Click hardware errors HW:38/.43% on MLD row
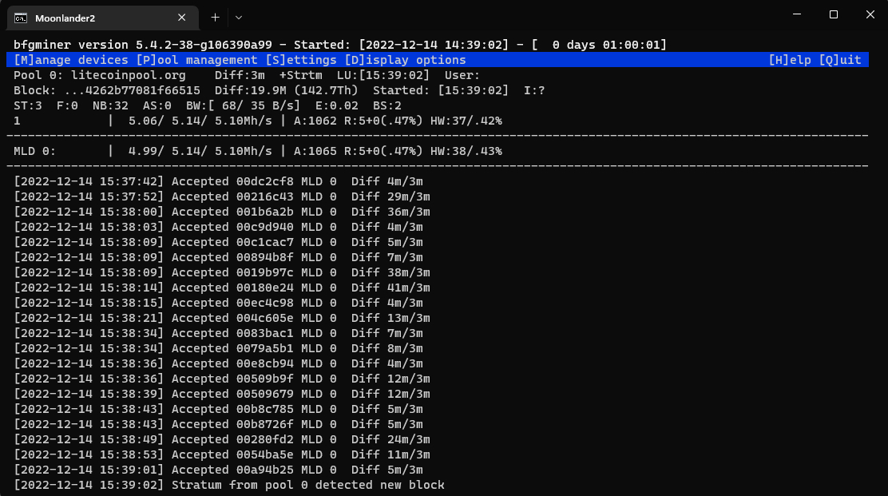 (466, 151)
